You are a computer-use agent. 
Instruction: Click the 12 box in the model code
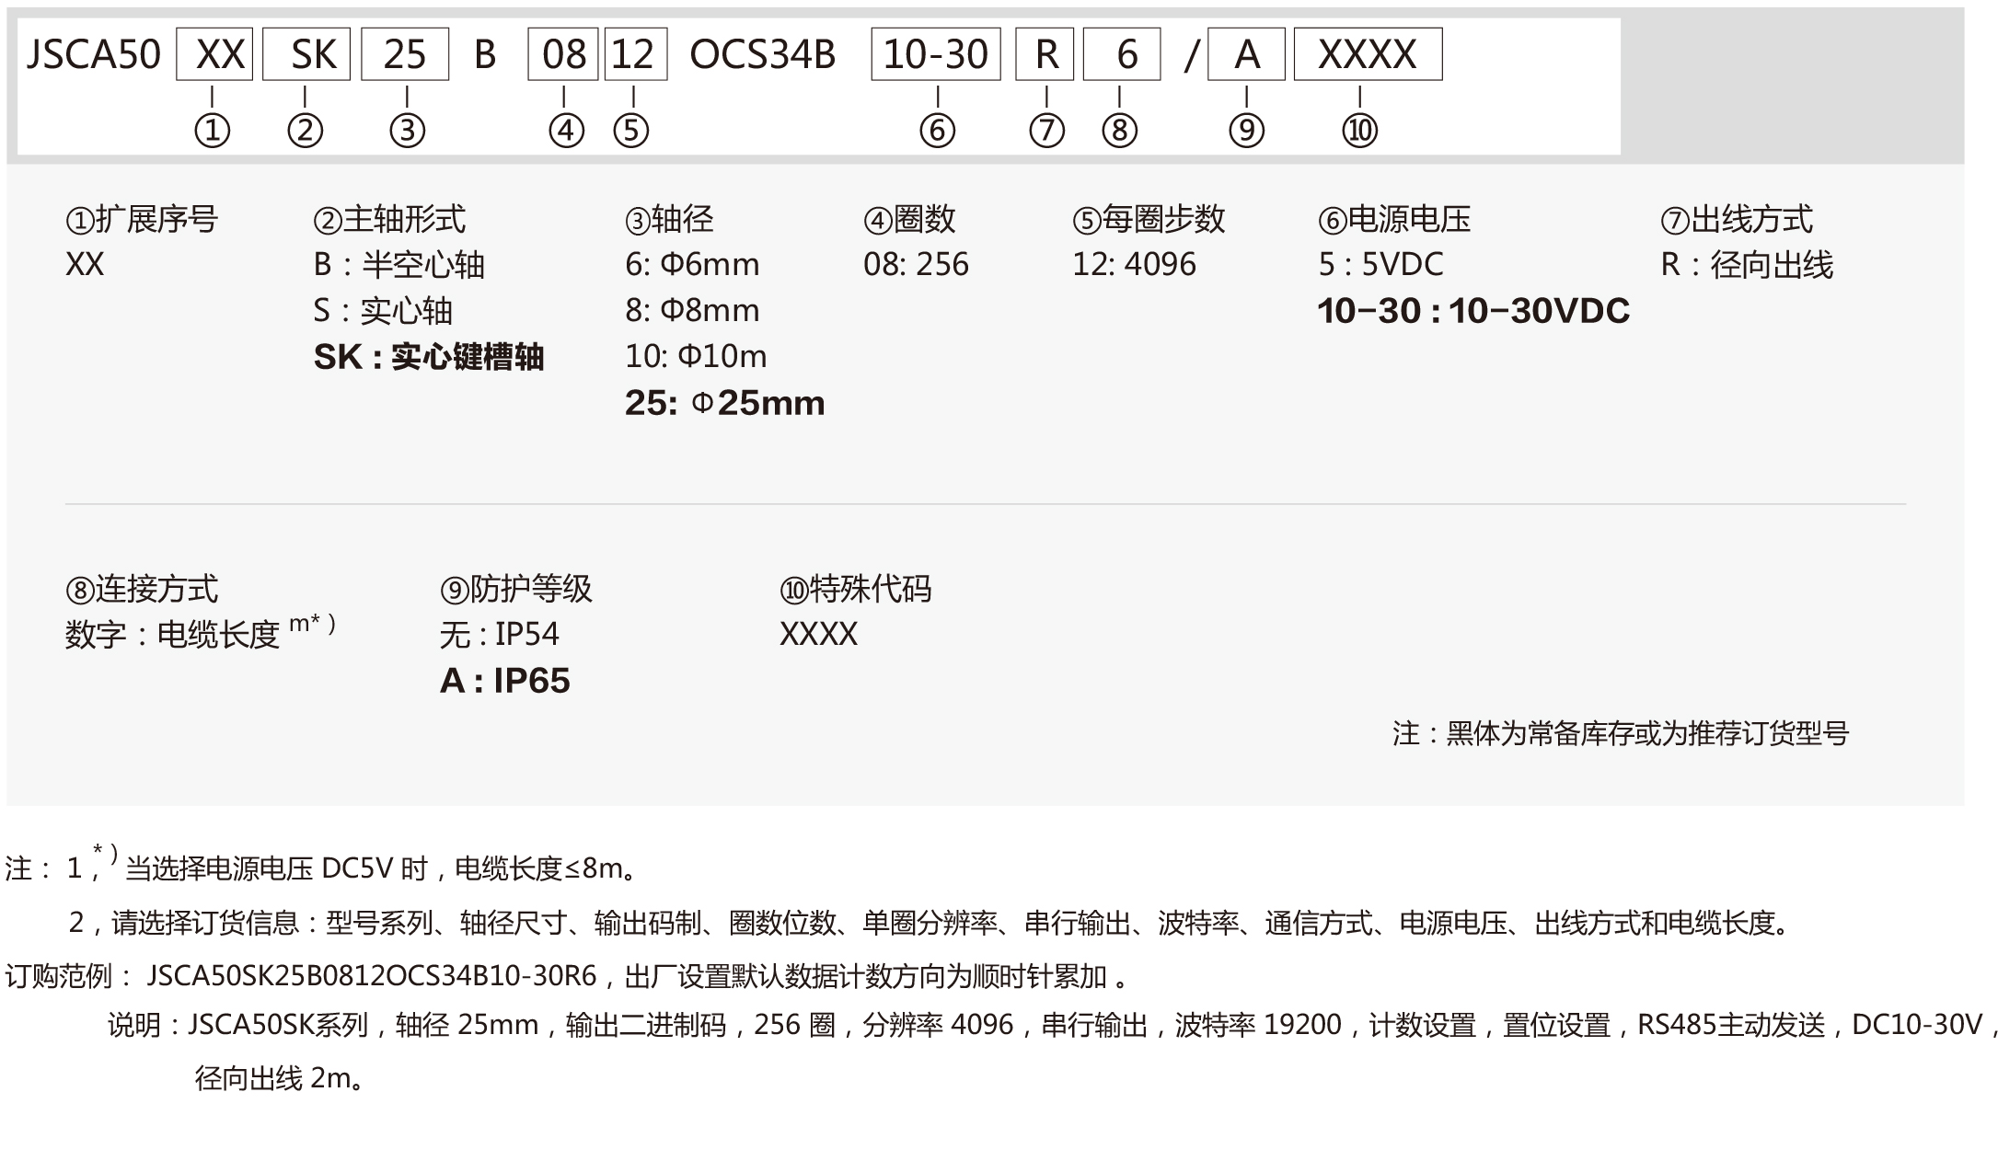point(636,54)
